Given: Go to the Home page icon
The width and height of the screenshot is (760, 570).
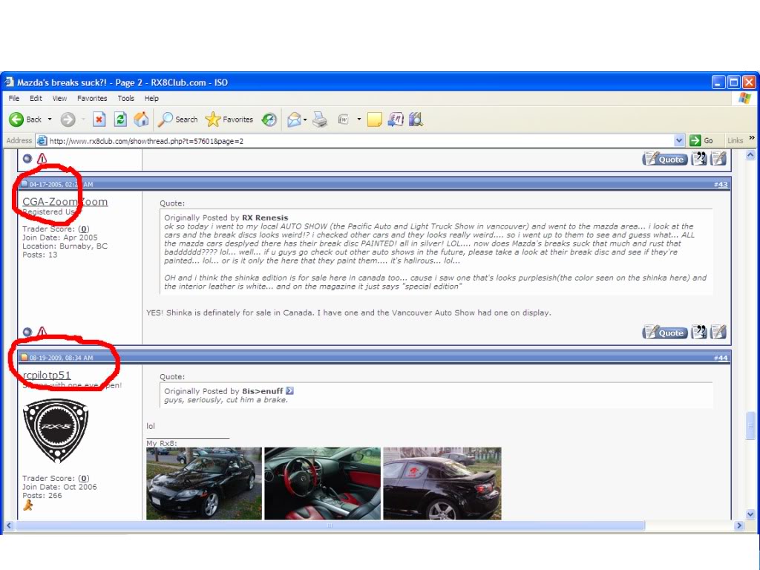Looking at the screenshot, I should pos(141,119).
